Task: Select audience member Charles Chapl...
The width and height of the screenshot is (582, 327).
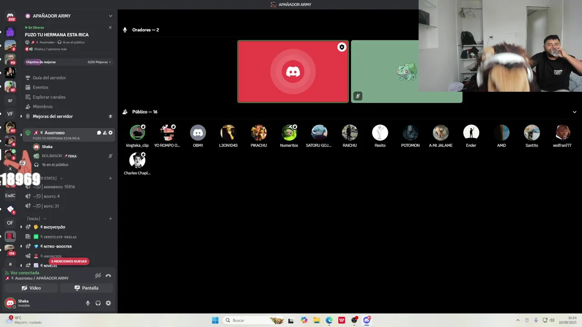Action: click(137, 164)
